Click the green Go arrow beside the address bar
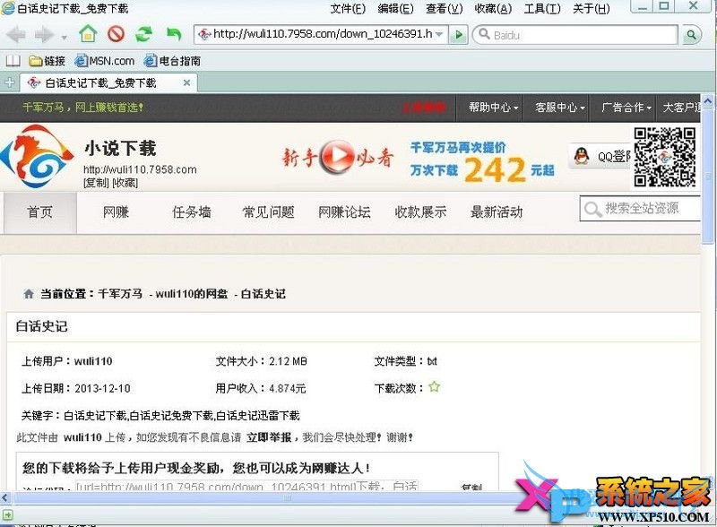717x527 pixels. (458, 35)
